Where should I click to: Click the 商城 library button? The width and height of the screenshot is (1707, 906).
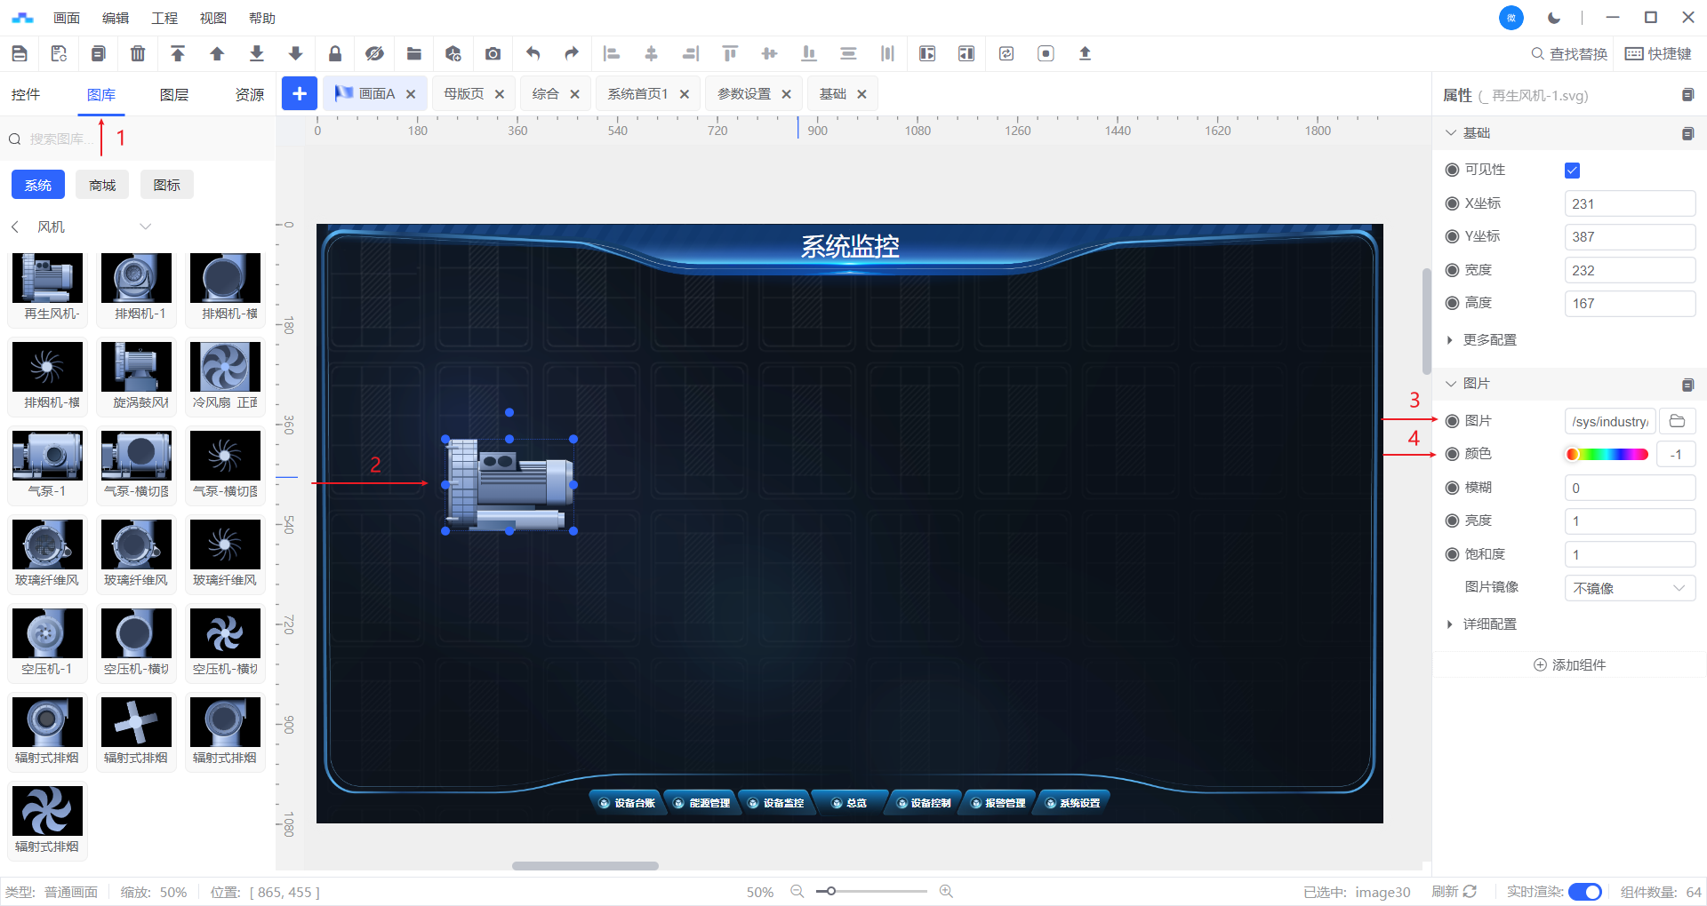click(x=102, y=186)
